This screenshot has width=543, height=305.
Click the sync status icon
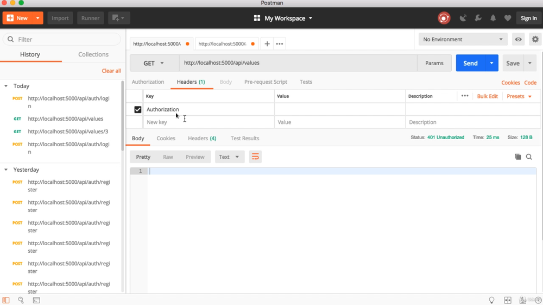[444, 18]
